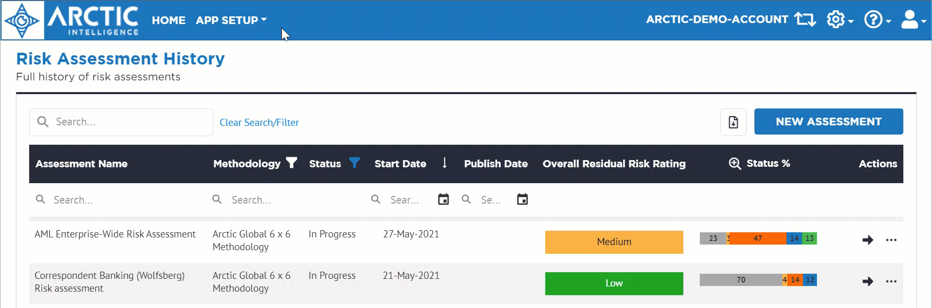Image resolution: width=932 pixels, height=308 pixels.
Task: Switch account using the swap arrows icon
Action: [x=805, y=19]
